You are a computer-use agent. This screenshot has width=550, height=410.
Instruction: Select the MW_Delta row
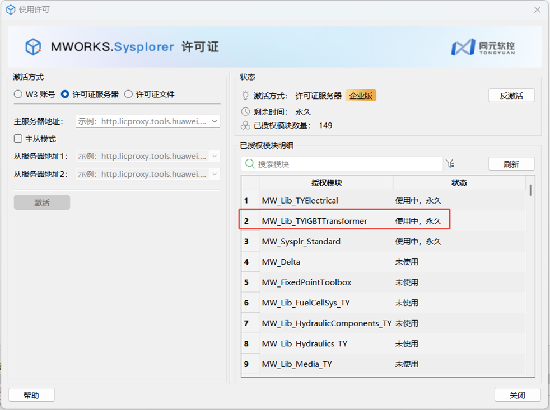pos(384,262)
